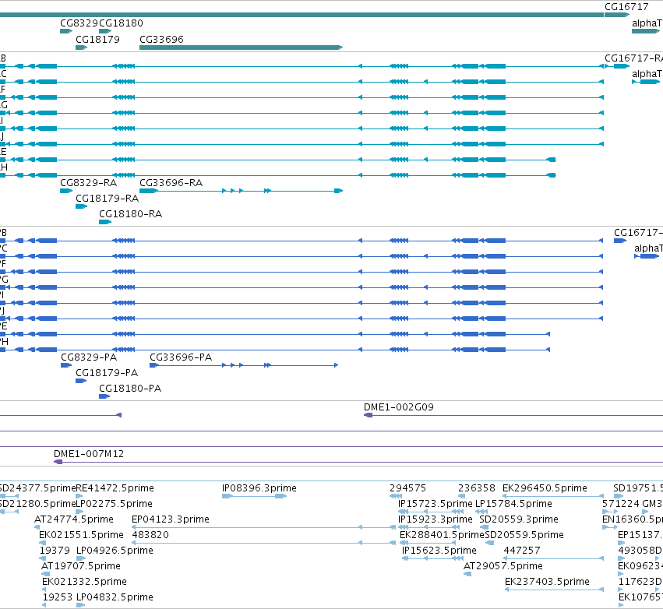Click the CG18179-RA transcript label
The image size is (663, 609).
click(108, 199)
